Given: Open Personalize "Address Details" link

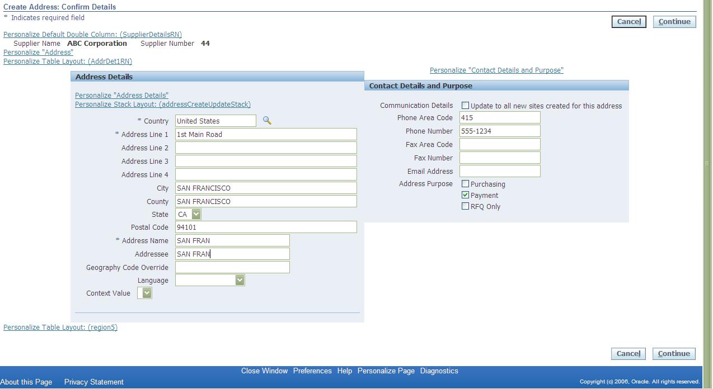Looking at the screenshot, I should (121, 95).
